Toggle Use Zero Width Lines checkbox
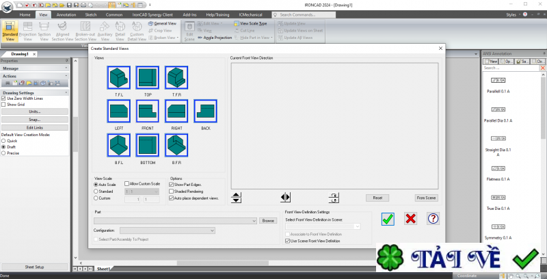547x279 pixels. tap(3, 98)
